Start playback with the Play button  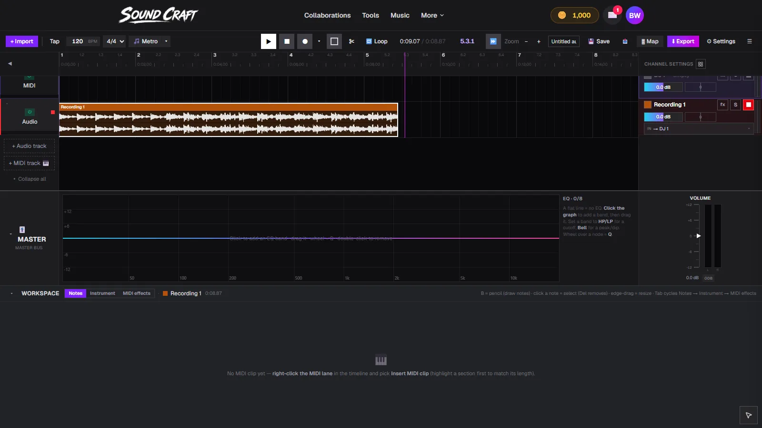(269, 41)
